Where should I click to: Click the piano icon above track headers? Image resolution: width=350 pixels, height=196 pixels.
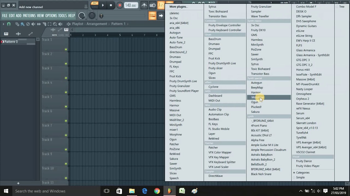(66, 30)
